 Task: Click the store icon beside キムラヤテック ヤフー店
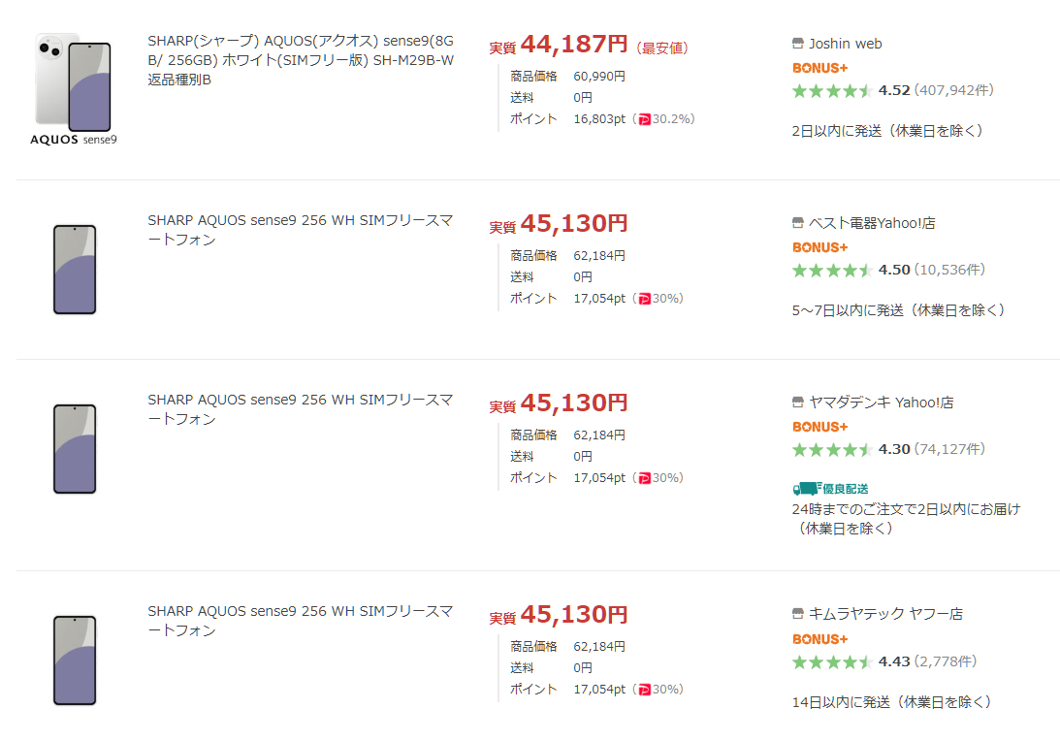tap(798, 614)
